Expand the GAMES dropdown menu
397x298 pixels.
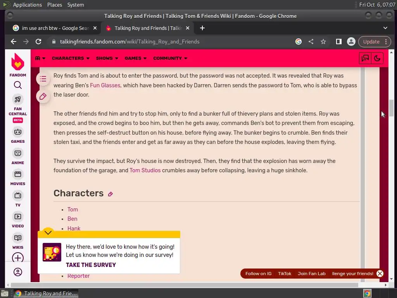136,58
